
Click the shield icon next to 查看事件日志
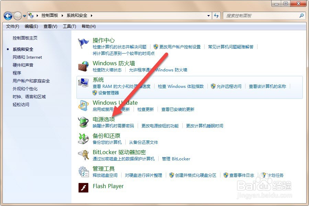pyautogui.click(x=226, y=175)
